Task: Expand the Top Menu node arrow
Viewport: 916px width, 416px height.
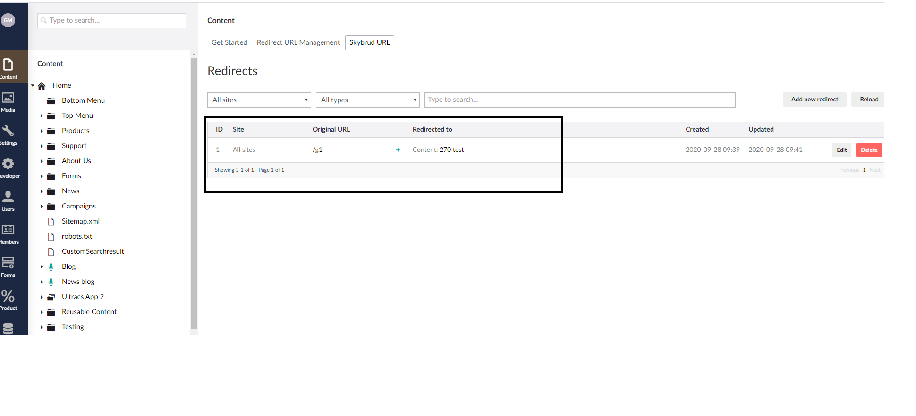Action: [x=42, y=116]
